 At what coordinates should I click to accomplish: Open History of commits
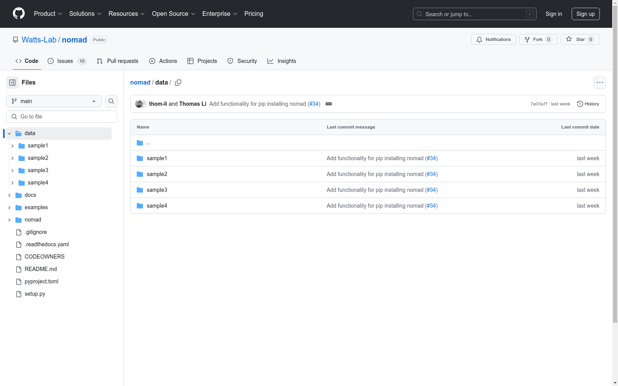(x=588, y=104)
